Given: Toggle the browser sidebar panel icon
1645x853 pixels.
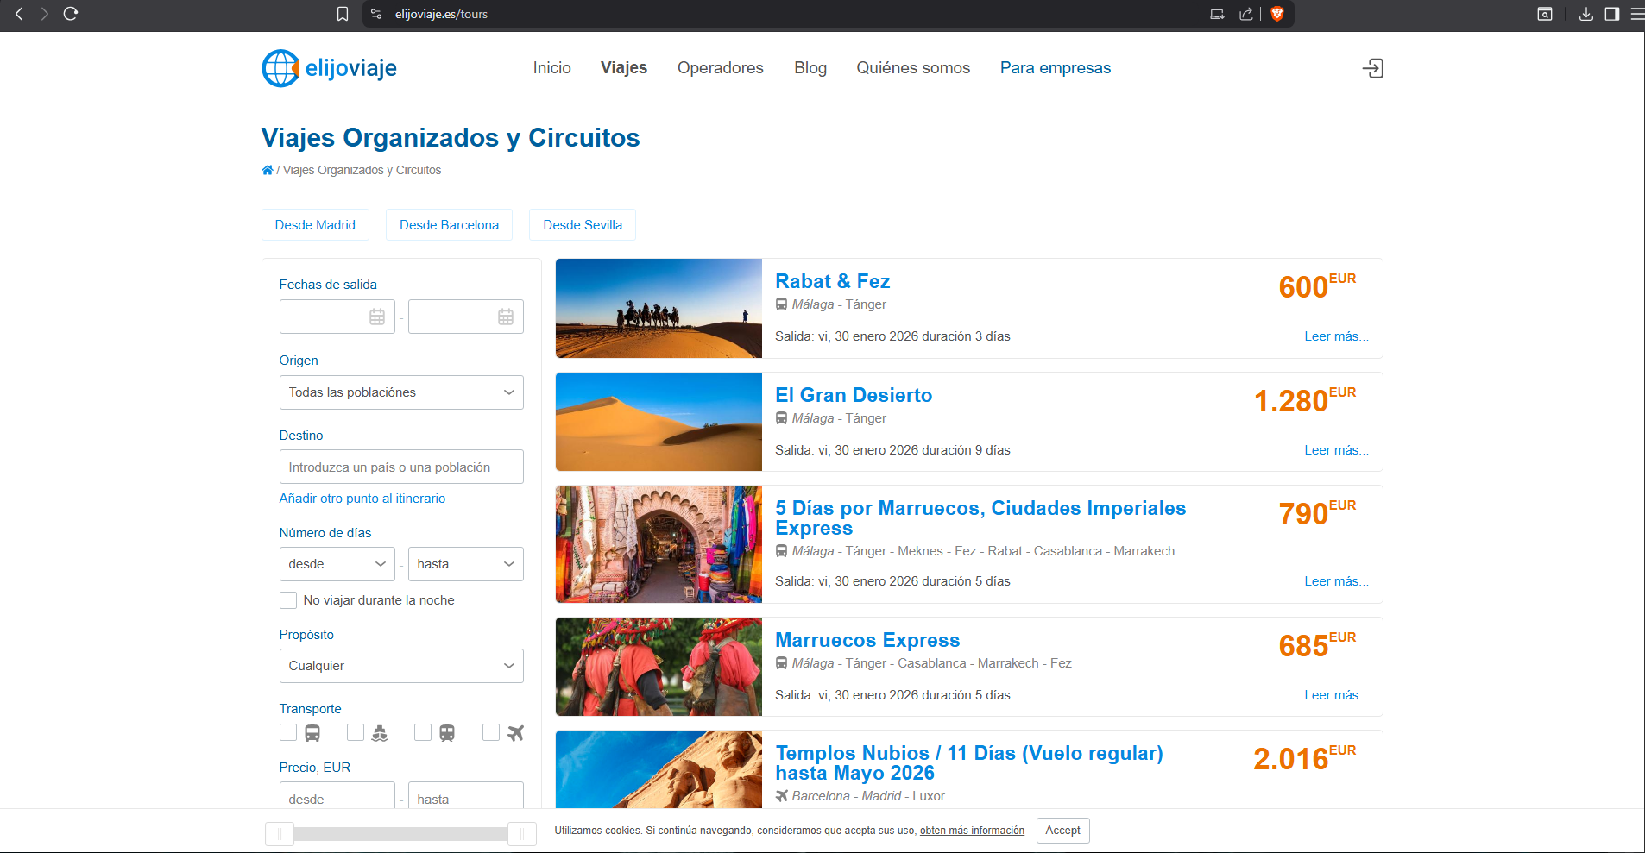Looking at the screenshot, I should click(x=1611, y=14).
